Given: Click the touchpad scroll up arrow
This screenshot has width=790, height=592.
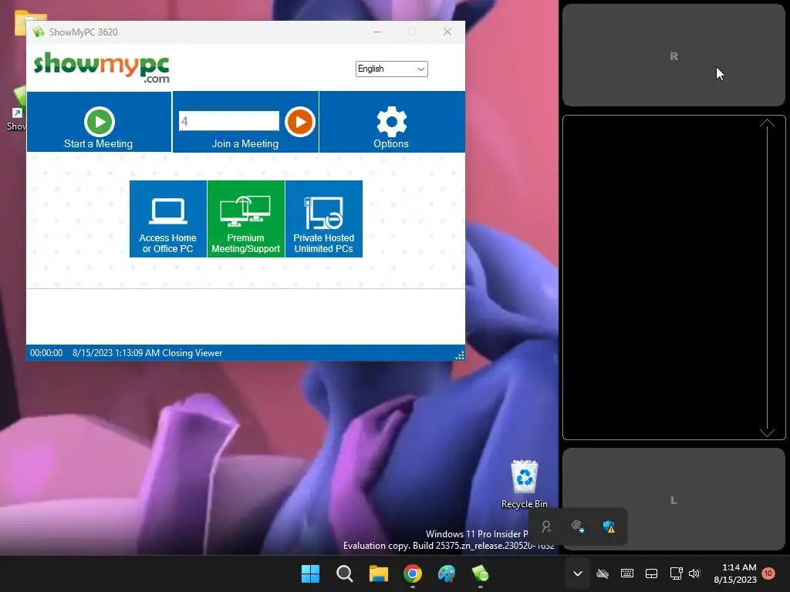Looking at the screenshot, I should [x=767, y=123].
